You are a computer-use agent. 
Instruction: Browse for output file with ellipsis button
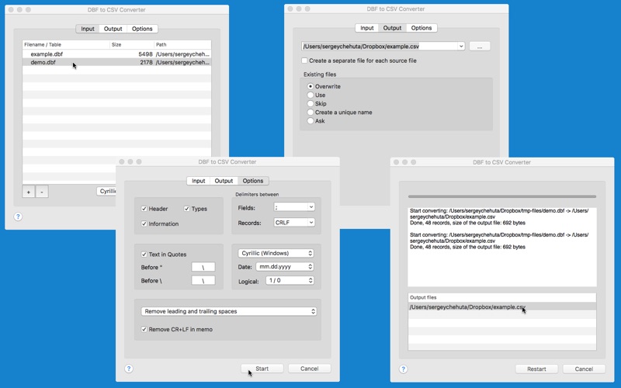tap(480, 47)
